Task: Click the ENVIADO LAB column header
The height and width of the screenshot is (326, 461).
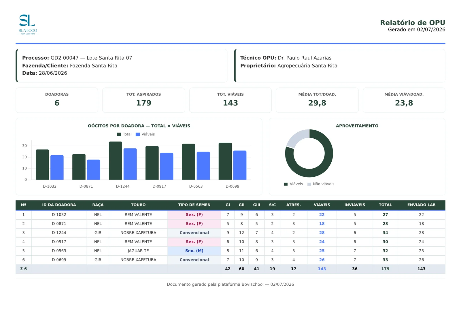Action: (x=421, y=205)
